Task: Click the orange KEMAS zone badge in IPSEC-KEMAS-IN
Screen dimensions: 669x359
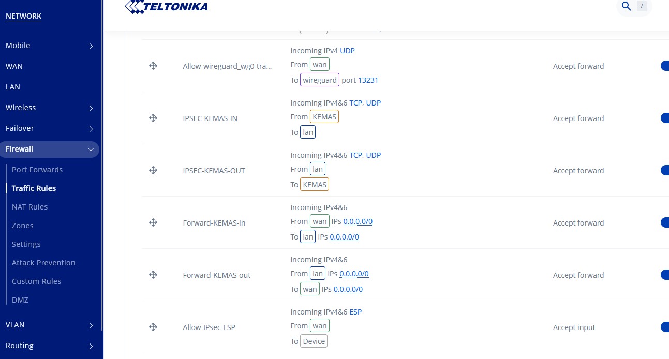Action: pos(324,117)
